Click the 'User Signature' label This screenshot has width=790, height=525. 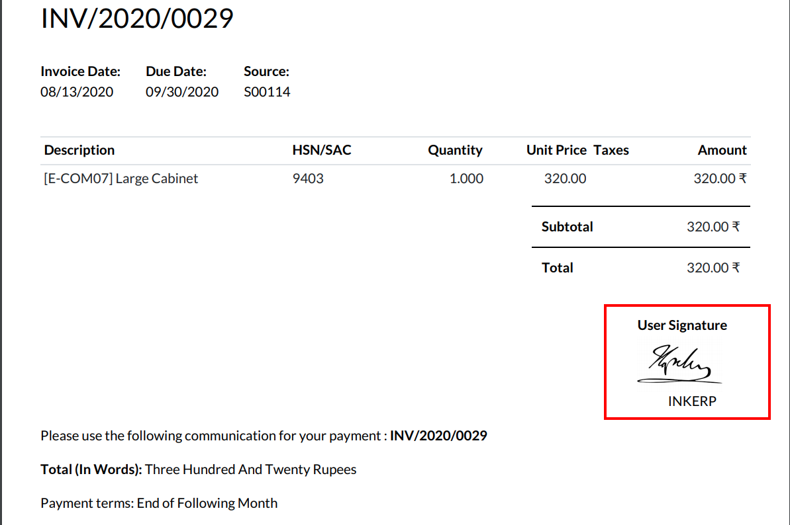tap(682, 325)
